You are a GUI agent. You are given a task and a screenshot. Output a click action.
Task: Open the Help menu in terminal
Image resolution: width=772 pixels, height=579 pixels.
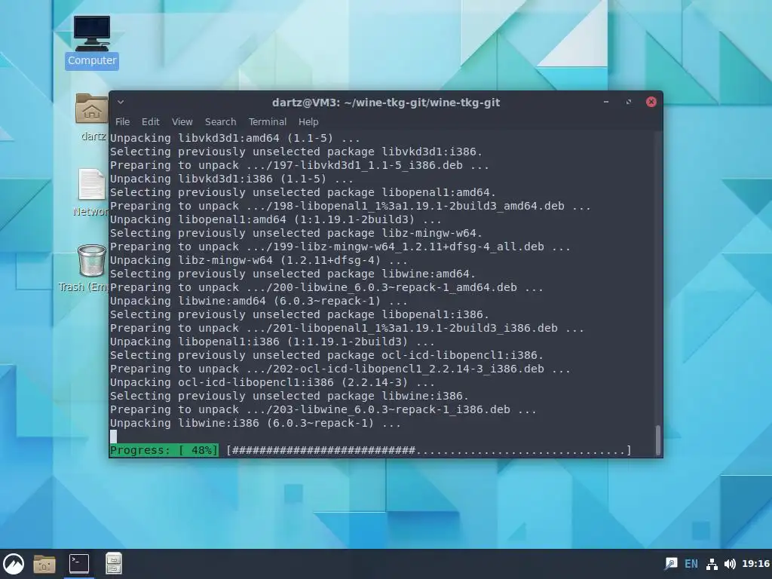(x=308, y=121)
